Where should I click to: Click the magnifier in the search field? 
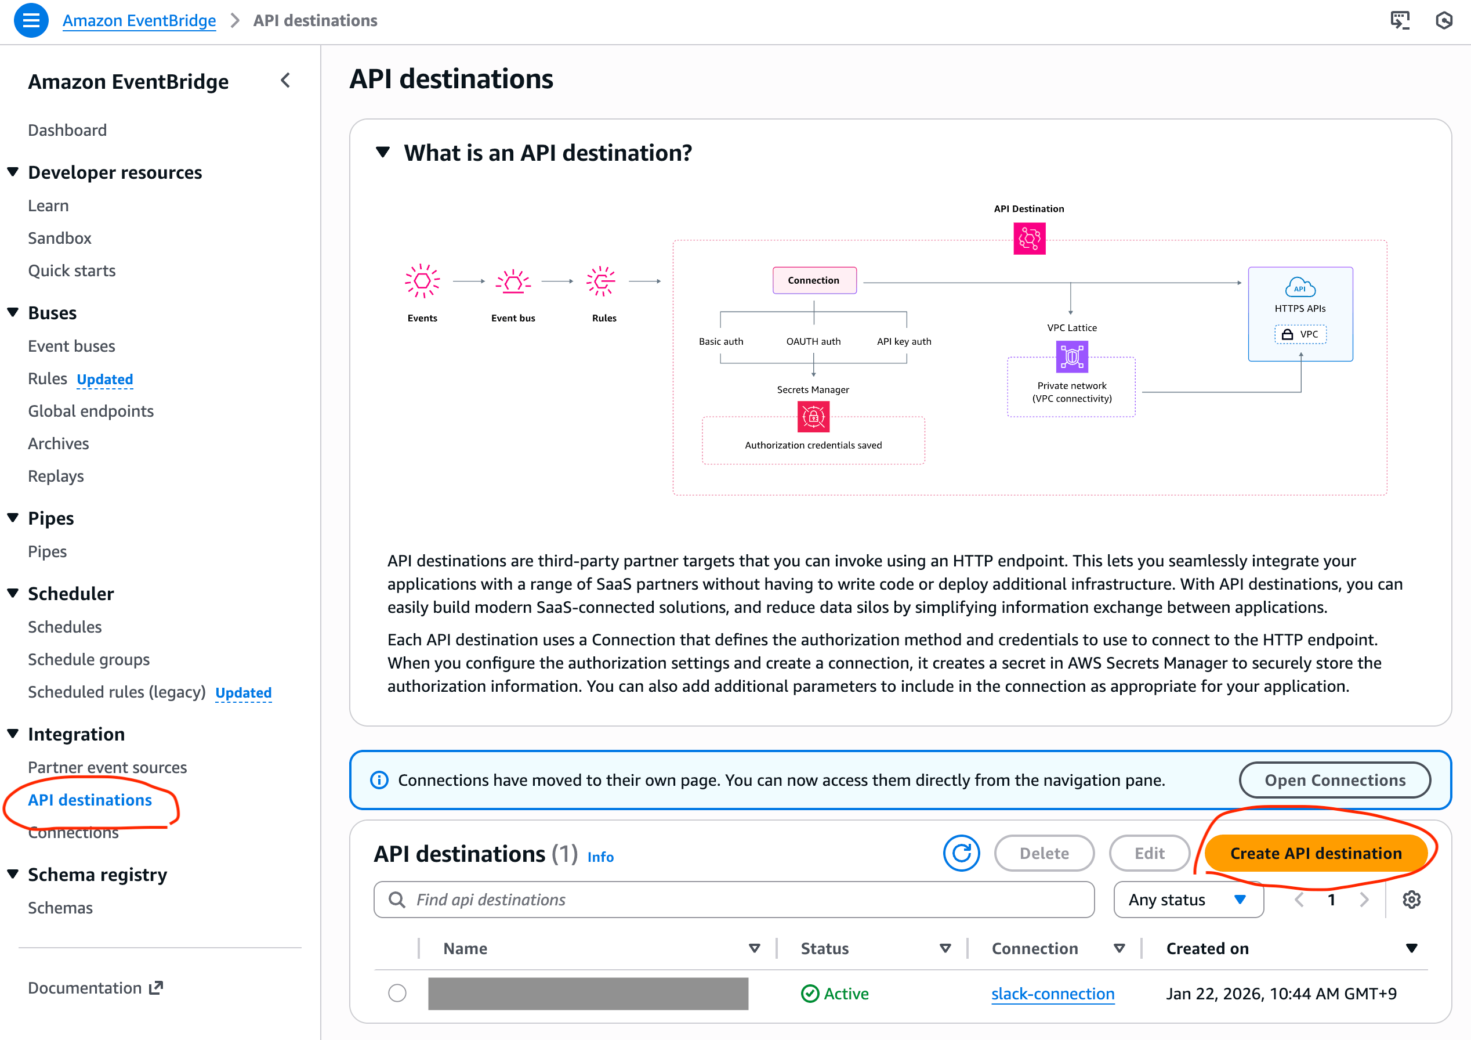397,900
